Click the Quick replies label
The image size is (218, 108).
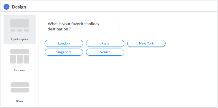[x=20, y=39]
